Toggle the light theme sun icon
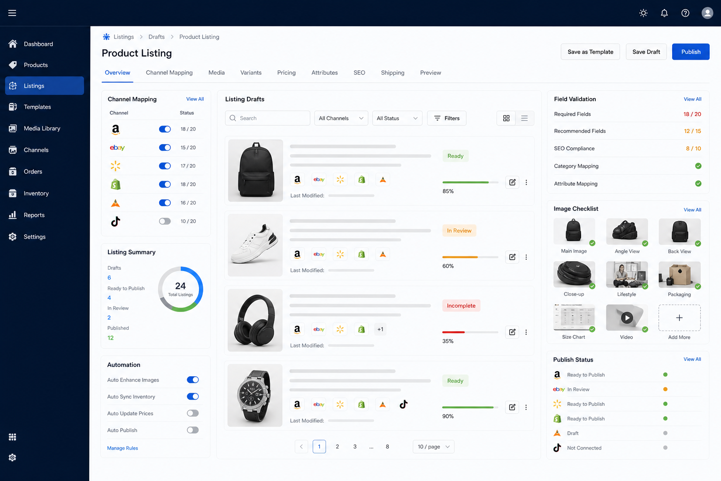The width and height of the screenshot is (721, 481). pos(644,13)
